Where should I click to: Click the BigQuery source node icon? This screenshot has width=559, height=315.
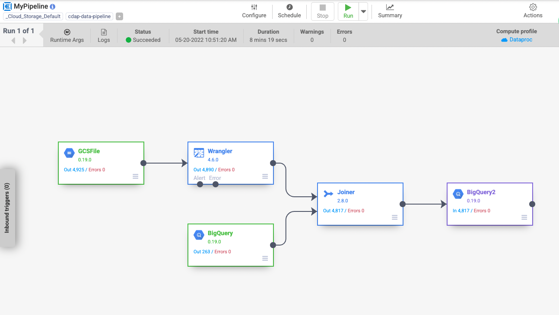click(x=199, y=235)
